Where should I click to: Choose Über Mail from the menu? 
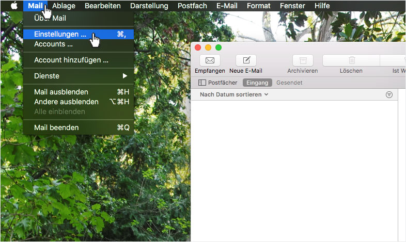pyautogui.click(x=79, y=18)
